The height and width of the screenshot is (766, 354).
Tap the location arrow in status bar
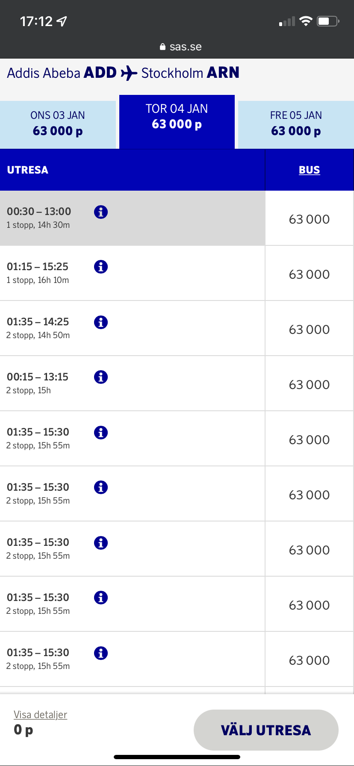(x=62, y=21)
